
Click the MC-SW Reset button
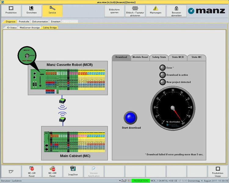click(31, 171)
